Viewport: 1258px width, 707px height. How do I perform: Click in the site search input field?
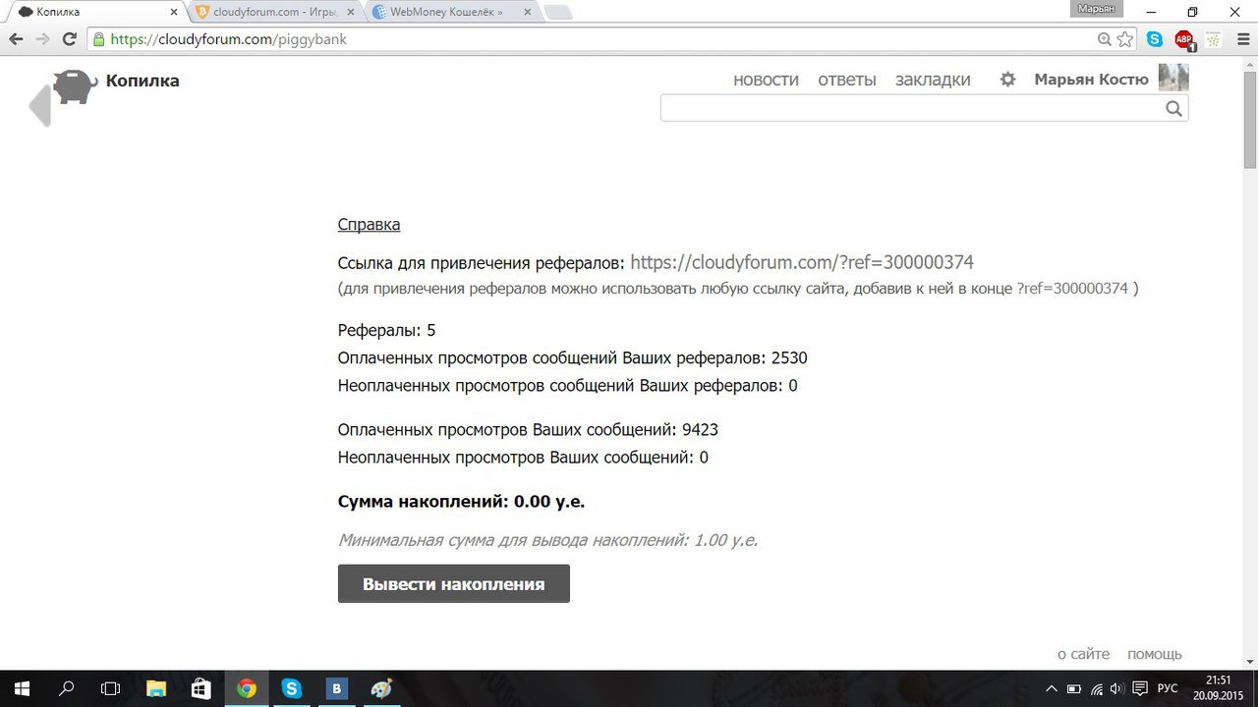(x=909, y=109)
